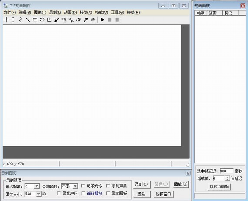
Task: Select the freehand curve tool
Action: (x=20, y=20)
